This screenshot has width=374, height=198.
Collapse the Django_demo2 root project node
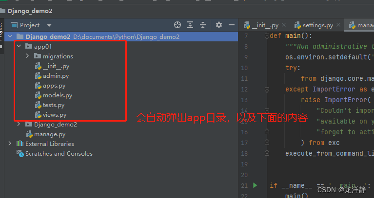pyautogui.click(x=10, y=36)
